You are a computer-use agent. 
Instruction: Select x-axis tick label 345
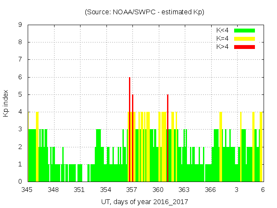point(27,190)
